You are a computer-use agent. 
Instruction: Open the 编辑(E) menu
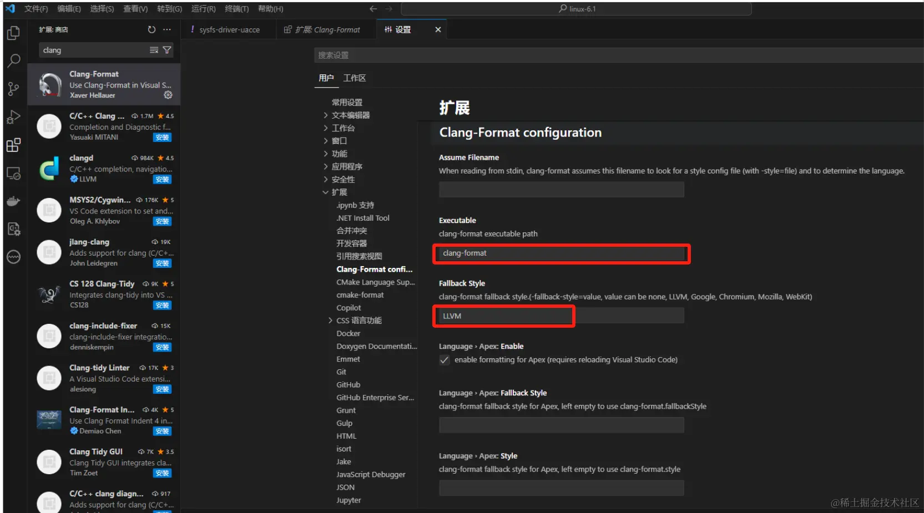tap(69, 9)
